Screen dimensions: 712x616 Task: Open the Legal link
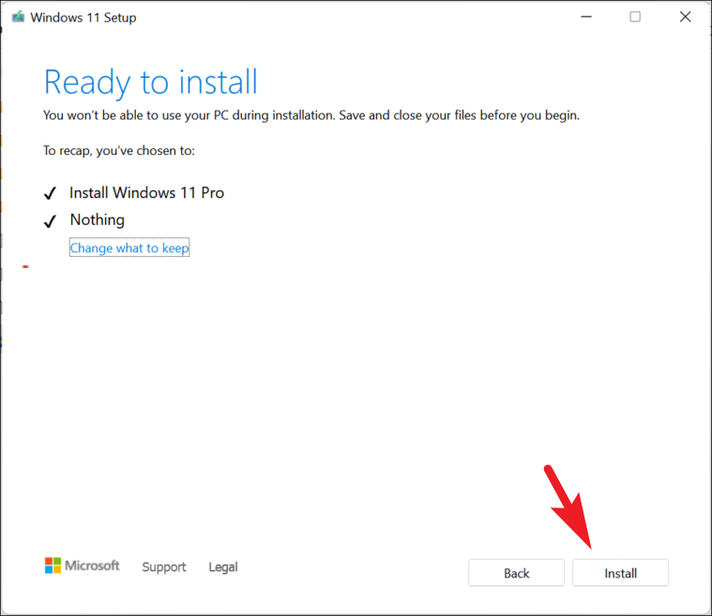coord(223,566)
